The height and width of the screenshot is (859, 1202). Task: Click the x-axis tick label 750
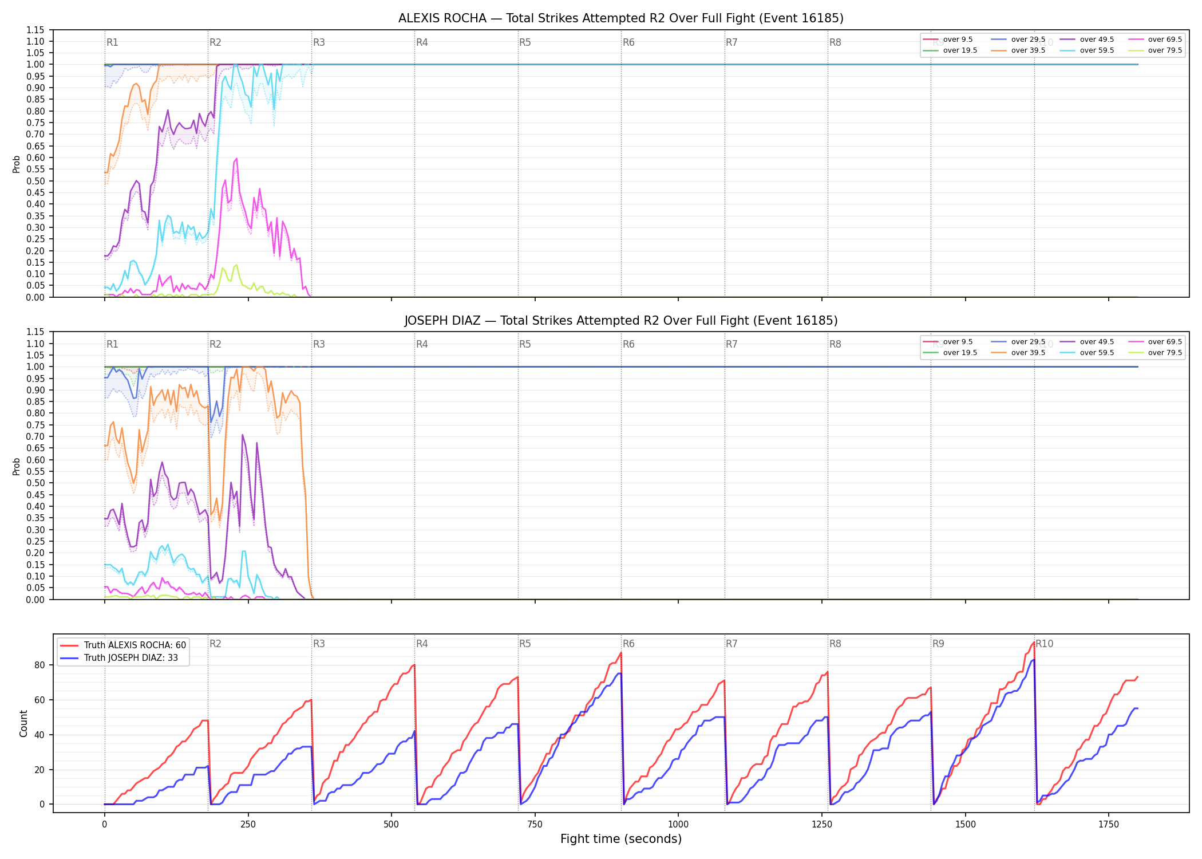[535, 825]
